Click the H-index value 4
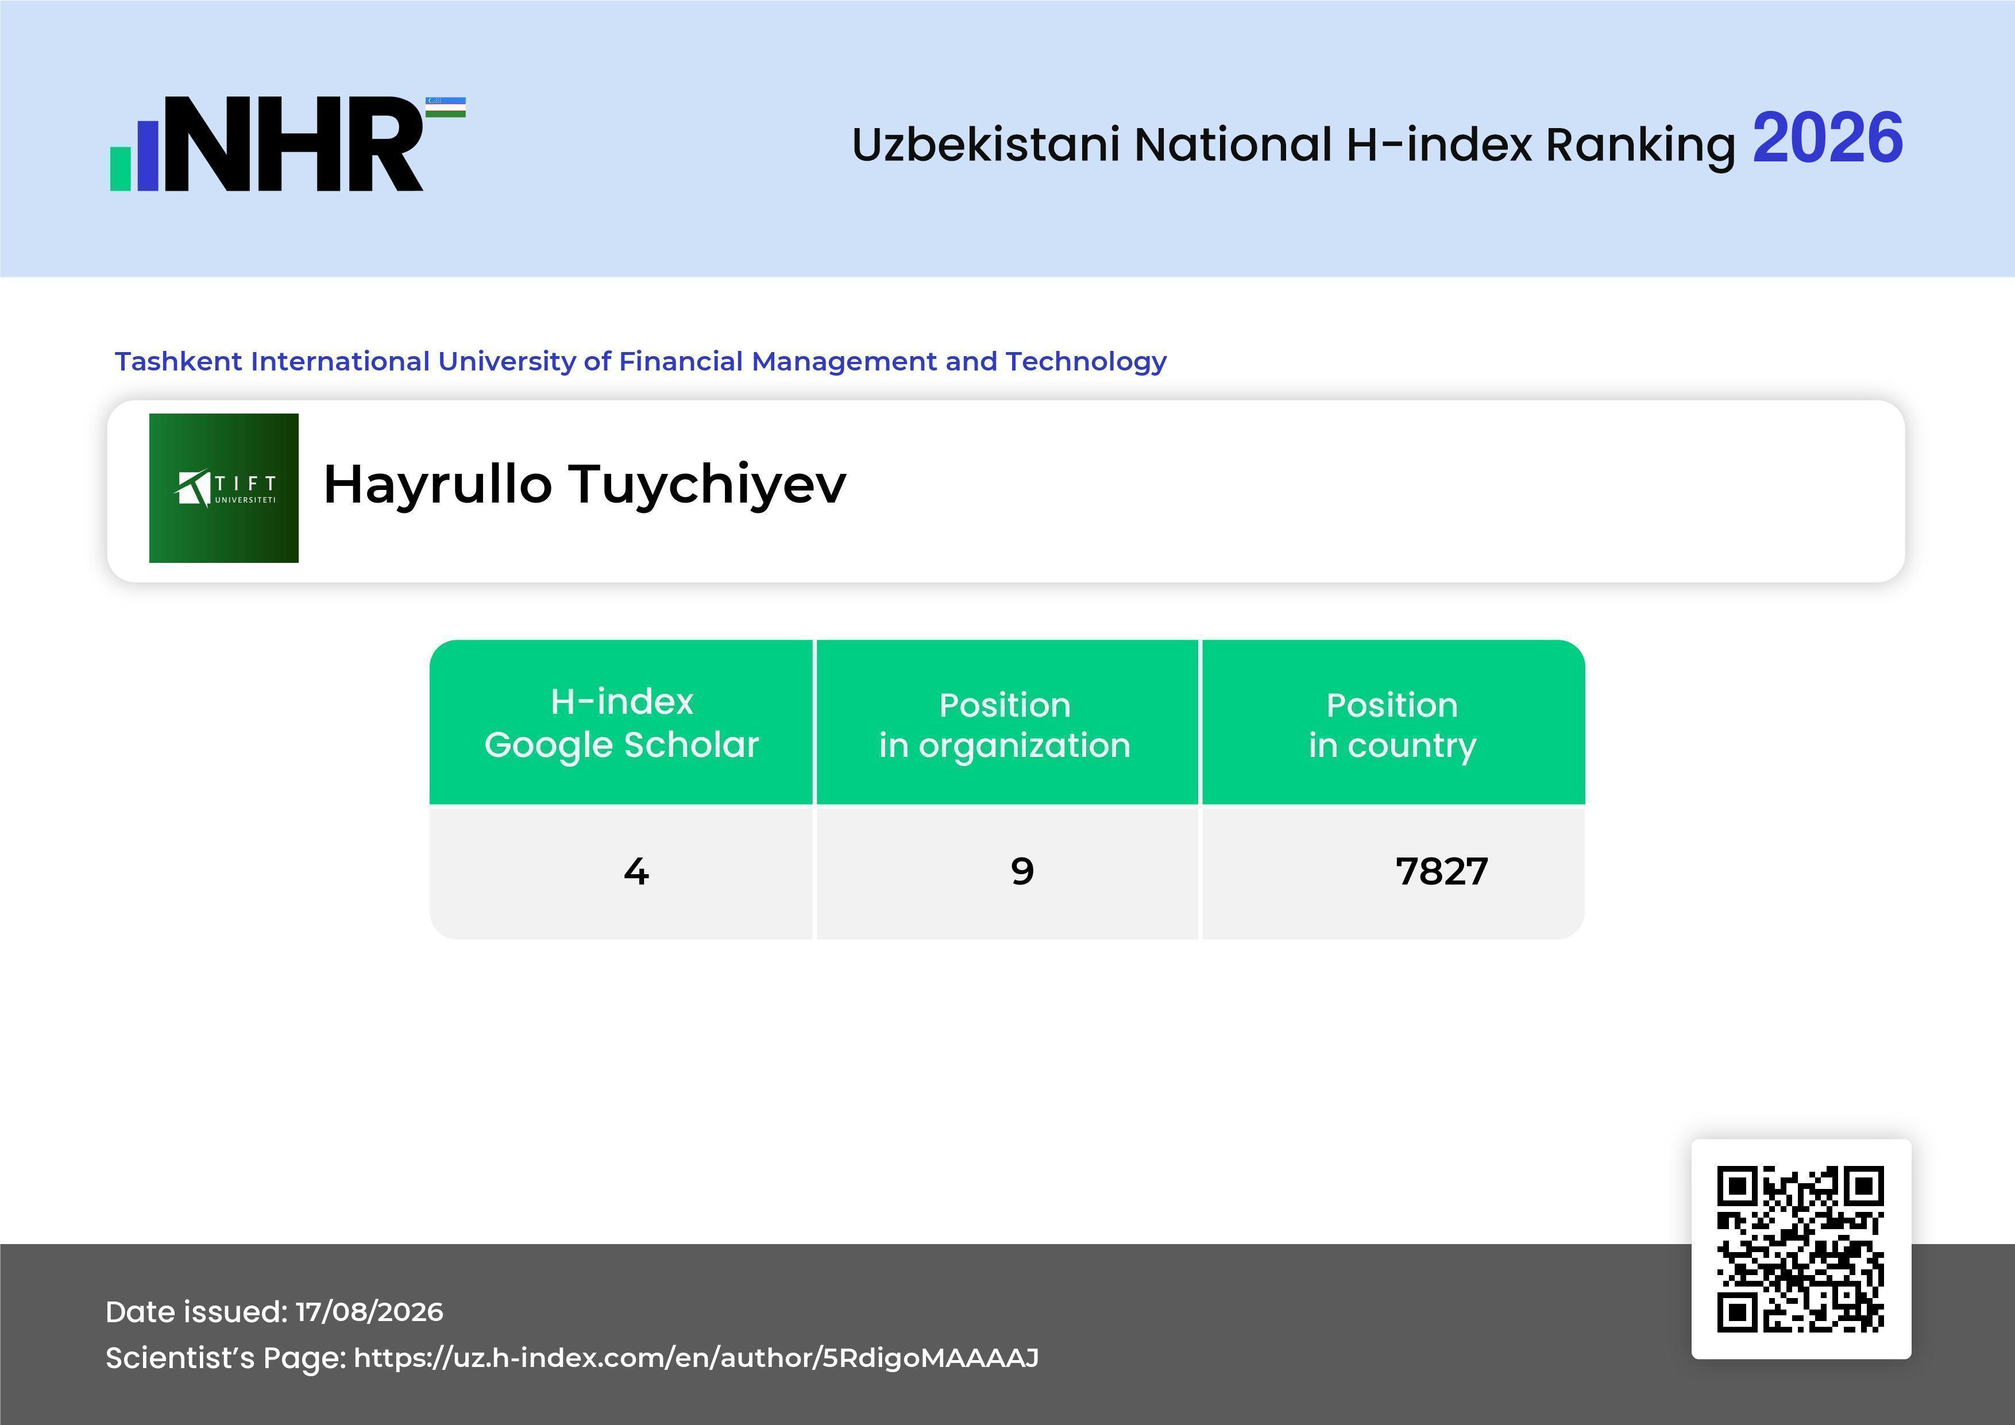The image size is (2015, 1425). point(636,872)
